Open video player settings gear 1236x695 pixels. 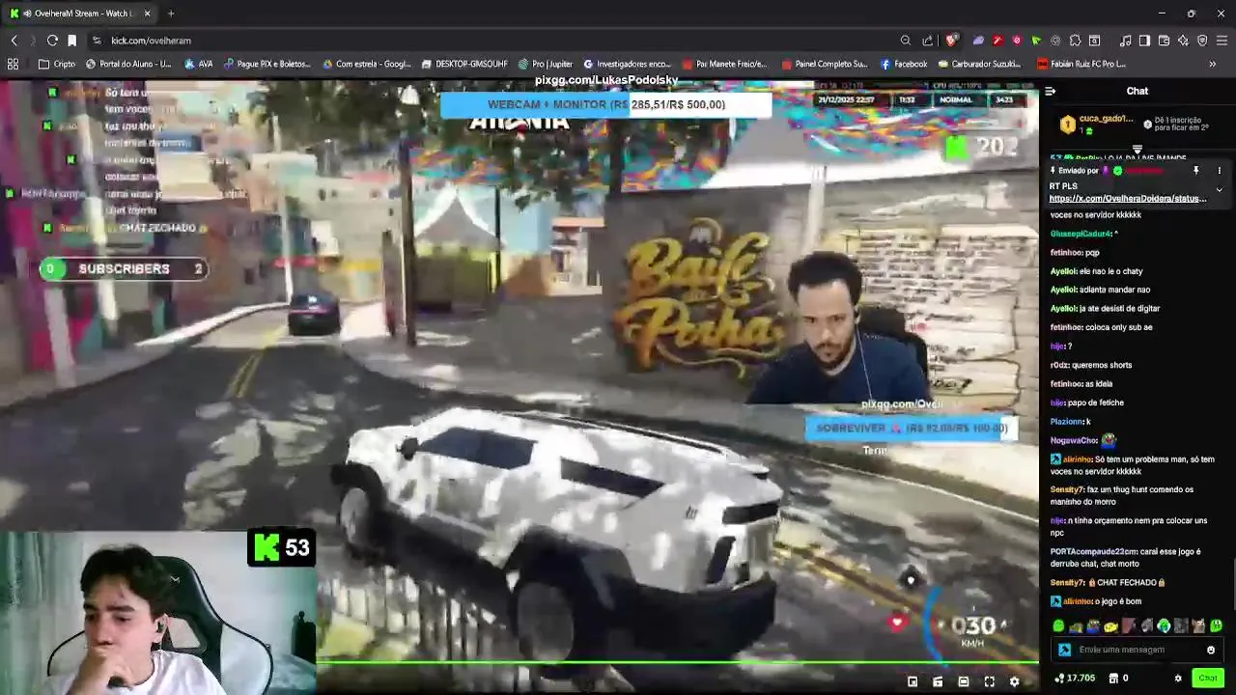tap(1014, 681)
